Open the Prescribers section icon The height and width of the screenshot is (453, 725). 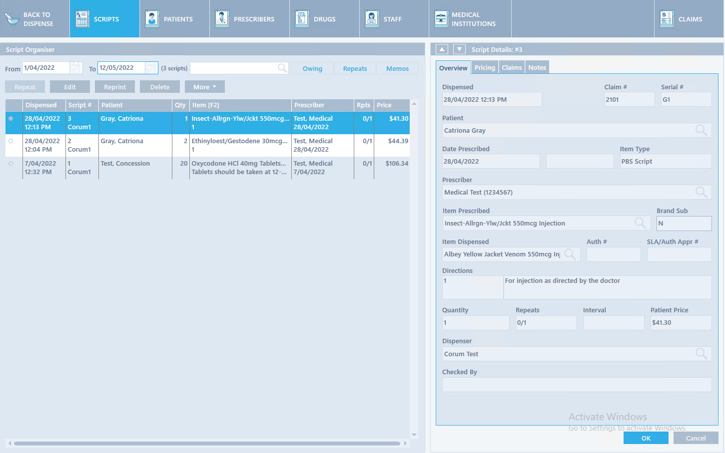point(222,19)
